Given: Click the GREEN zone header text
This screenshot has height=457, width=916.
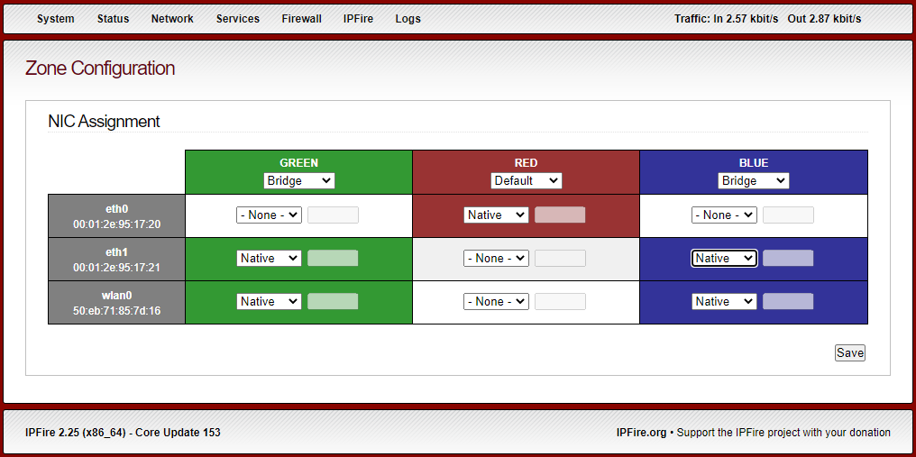Looking at the screenshot, I should 299,163.
